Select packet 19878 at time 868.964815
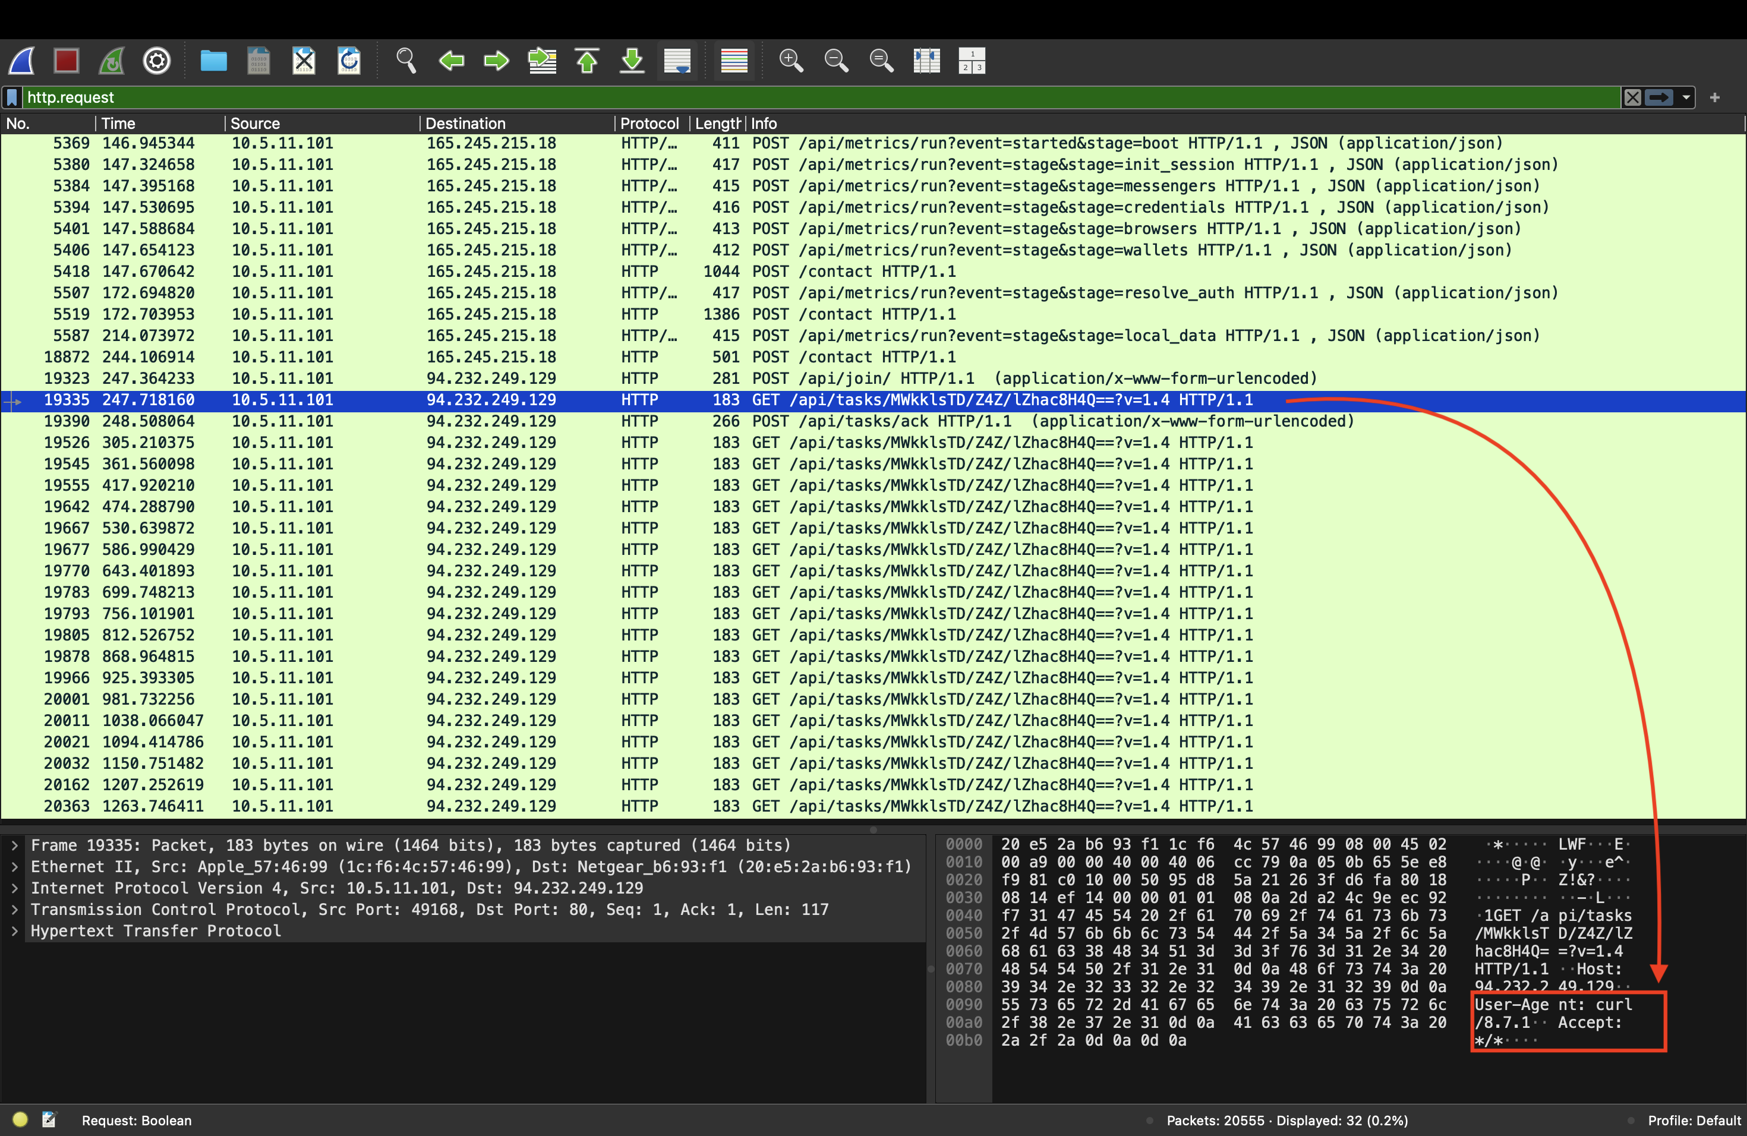This screenshot has width=1747, height=1136. (x=873, y=657)
